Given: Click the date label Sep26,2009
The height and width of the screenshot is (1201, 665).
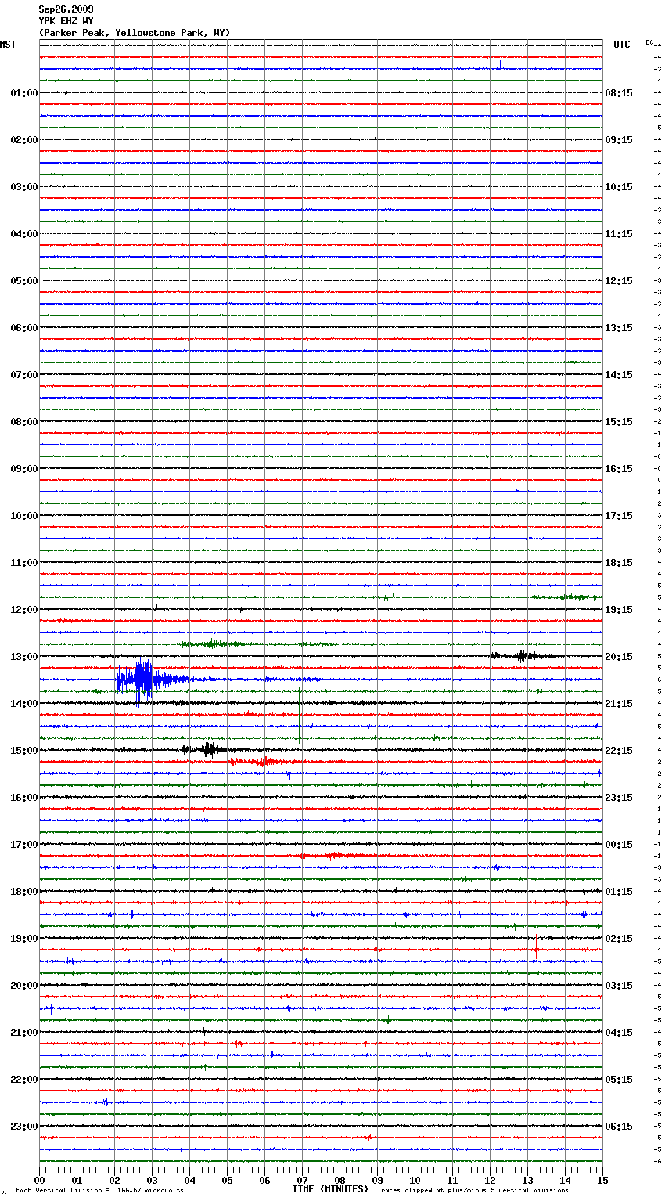Looking at the screenshot, I should click(66, 9).
